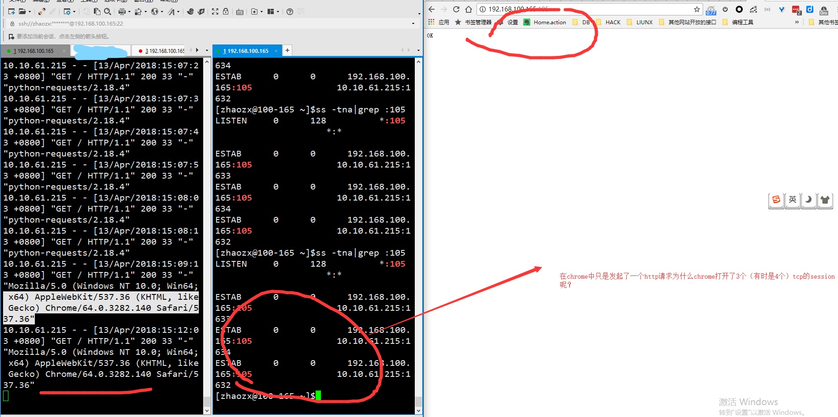Toggle Sogou IME moon half-width mode
This screenshot has width=838, height=417.
[x=808, y=200]
